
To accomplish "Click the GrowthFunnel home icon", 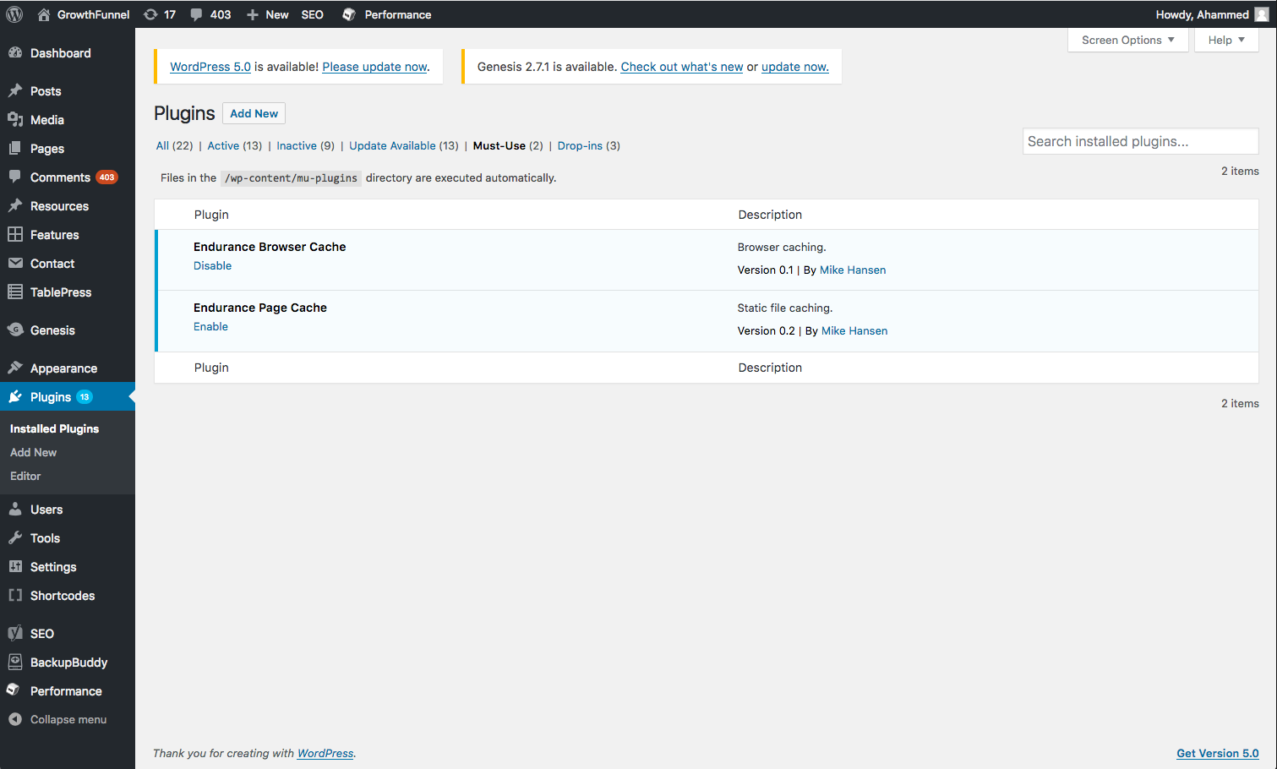I will point(44,14).
